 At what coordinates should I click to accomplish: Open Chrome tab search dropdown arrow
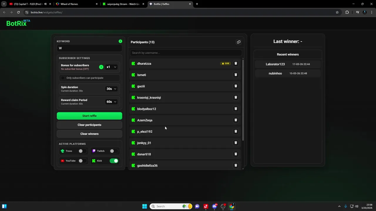coord(4,4)
